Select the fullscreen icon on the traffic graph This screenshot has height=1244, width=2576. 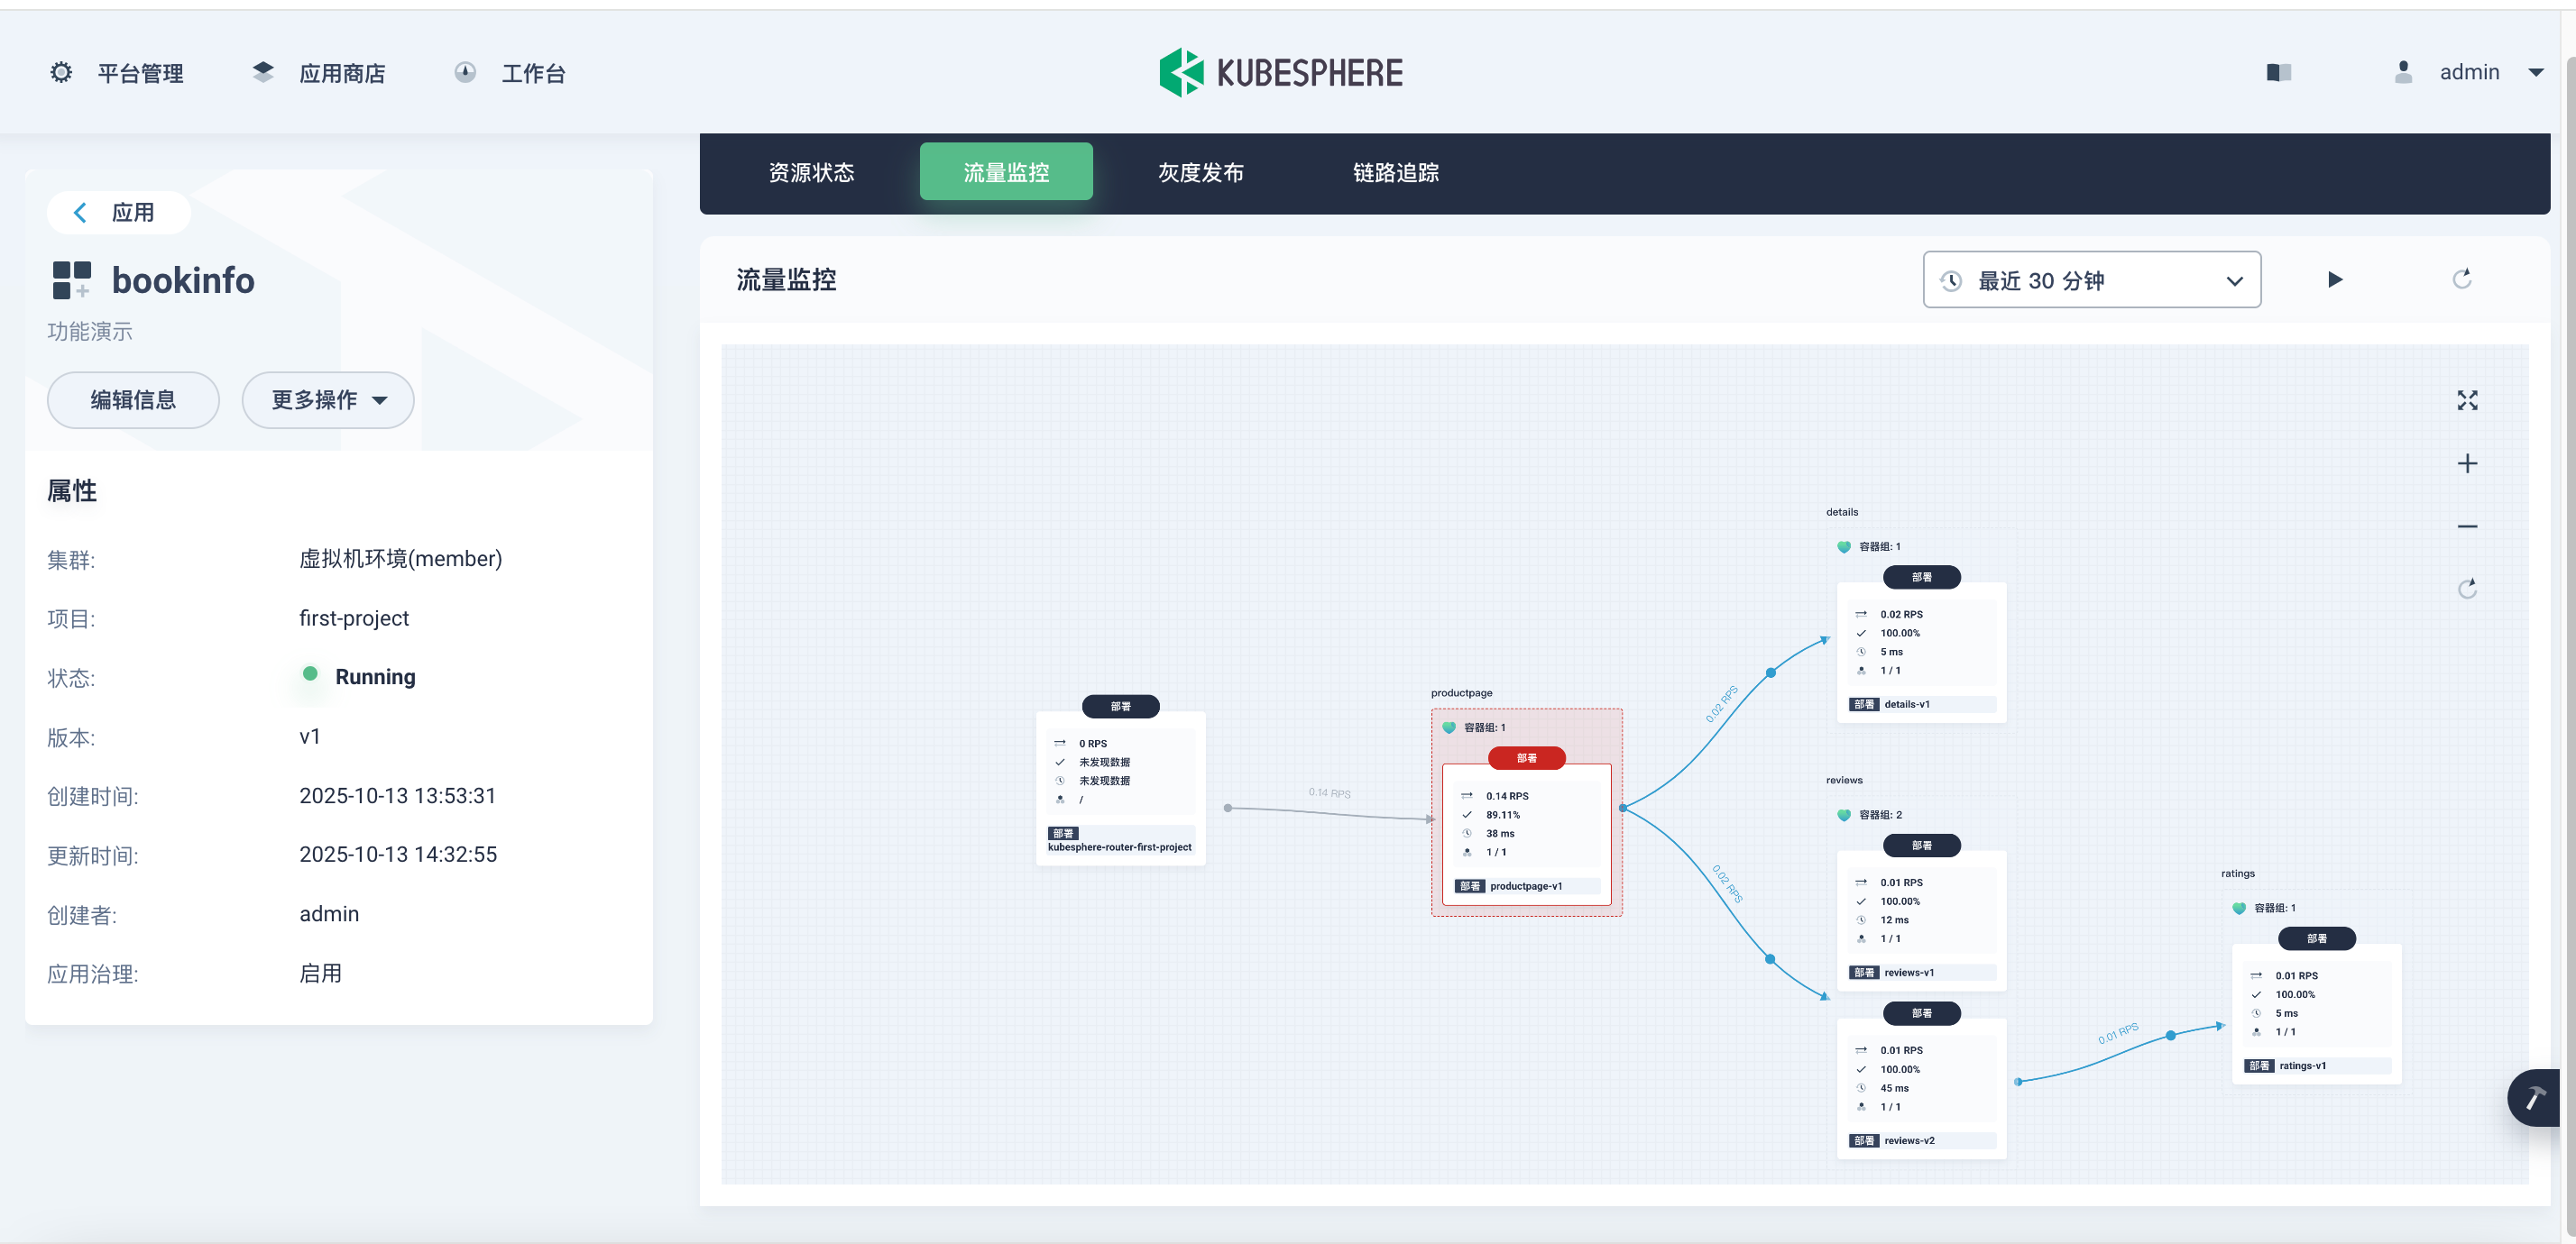point(2468,399)
